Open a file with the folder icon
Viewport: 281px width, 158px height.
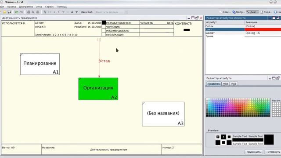click(5, 12)
